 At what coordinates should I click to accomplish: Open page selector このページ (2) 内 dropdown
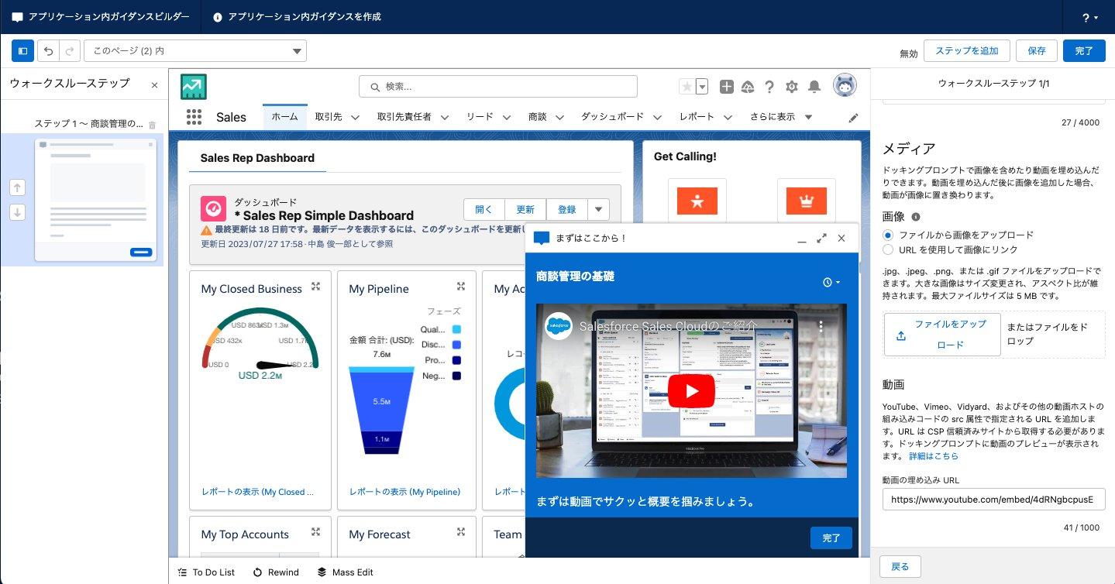(195, 51)
